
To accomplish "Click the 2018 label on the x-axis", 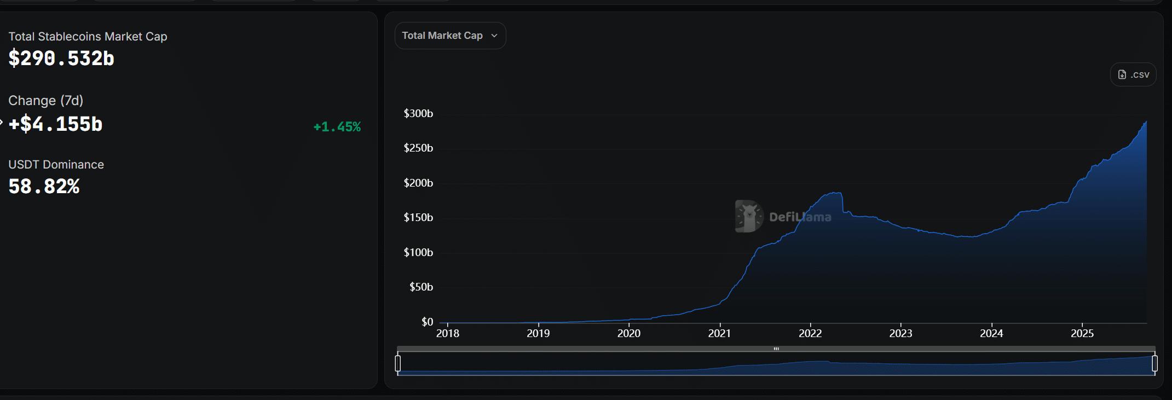I will click(448, 333).
